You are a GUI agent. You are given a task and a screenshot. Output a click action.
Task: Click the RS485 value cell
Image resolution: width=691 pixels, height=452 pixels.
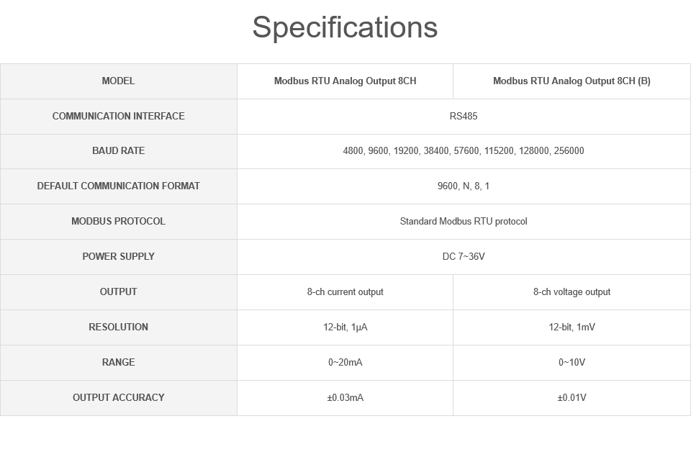coord(464,116)
